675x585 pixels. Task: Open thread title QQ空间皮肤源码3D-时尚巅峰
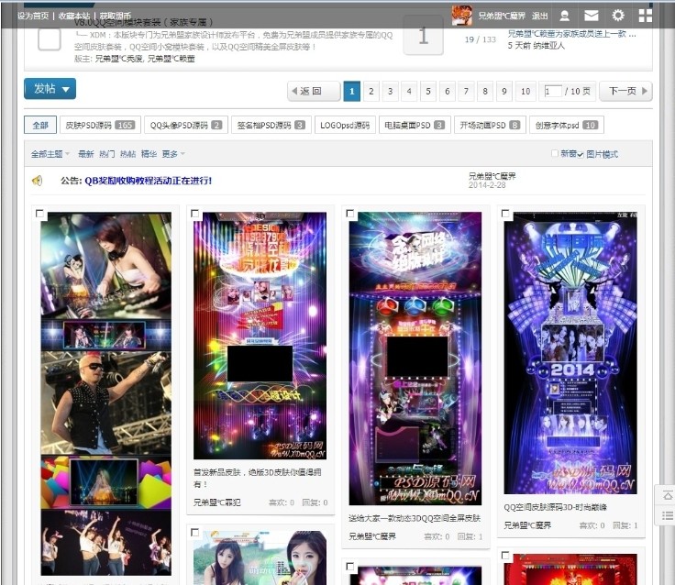[x=556, y=507]
